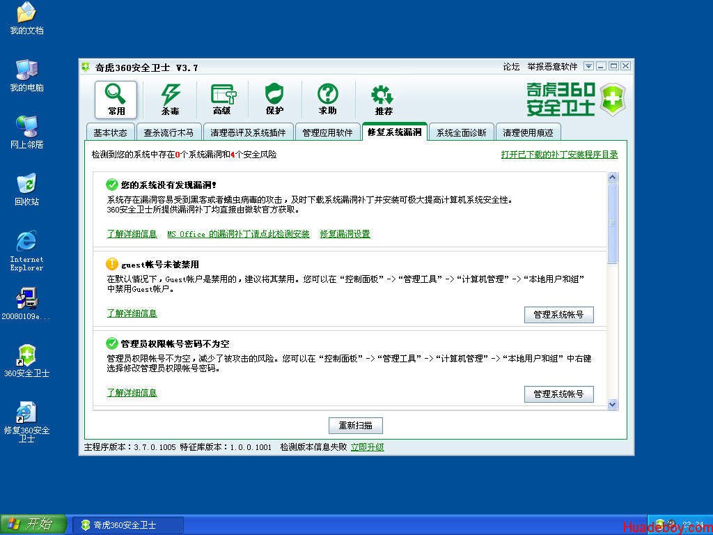The image size is (713, 535).
Task: Click the 重新扫描 button
Action: [356, 426]
